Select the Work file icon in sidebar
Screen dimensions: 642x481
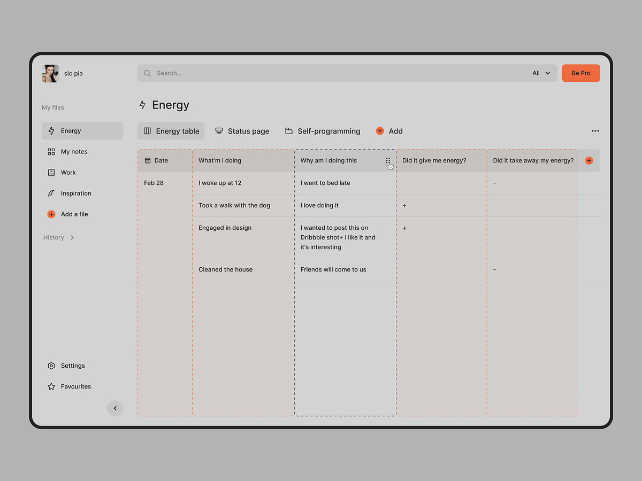51,173
